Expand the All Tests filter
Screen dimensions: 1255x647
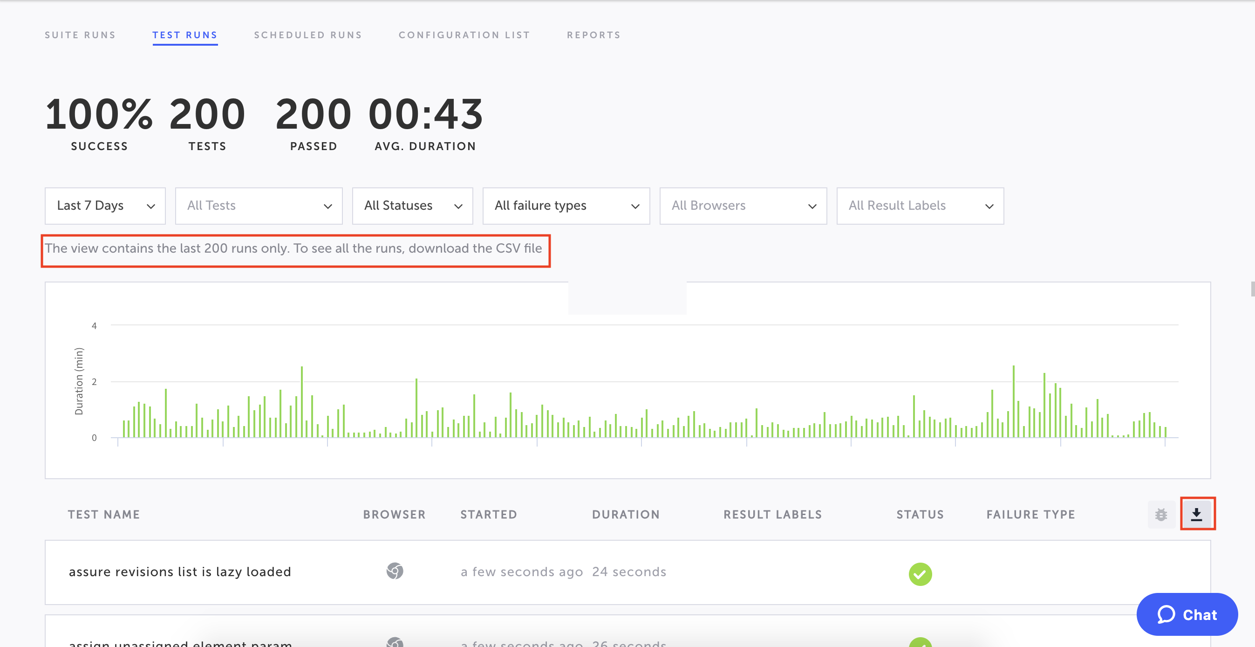click(x=259, y=206)
